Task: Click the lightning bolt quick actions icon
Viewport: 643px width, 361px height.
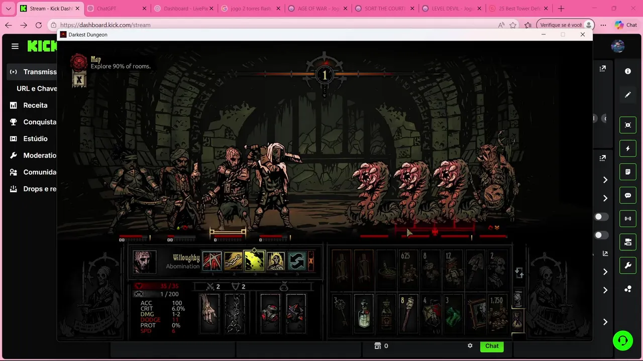Action: coord(628,148)
